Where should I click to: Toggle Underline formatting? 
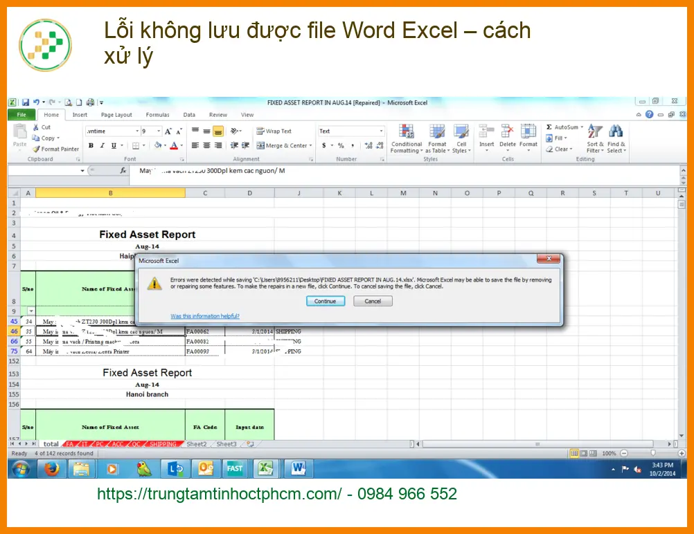coord(114,145)
